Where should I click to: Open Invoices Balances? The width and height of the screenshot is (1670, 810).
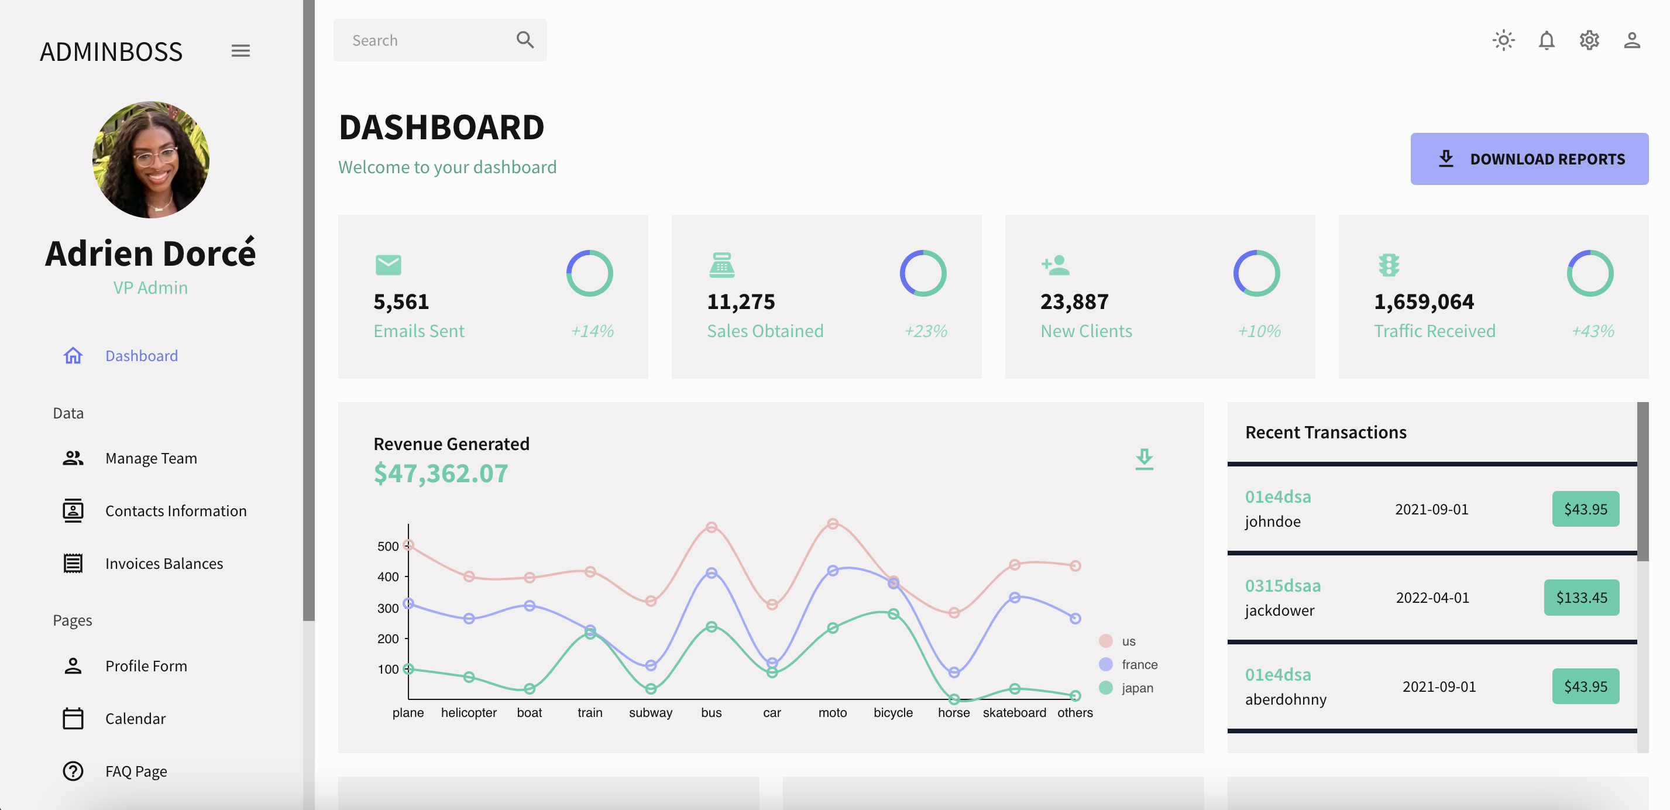pos(164,563)
